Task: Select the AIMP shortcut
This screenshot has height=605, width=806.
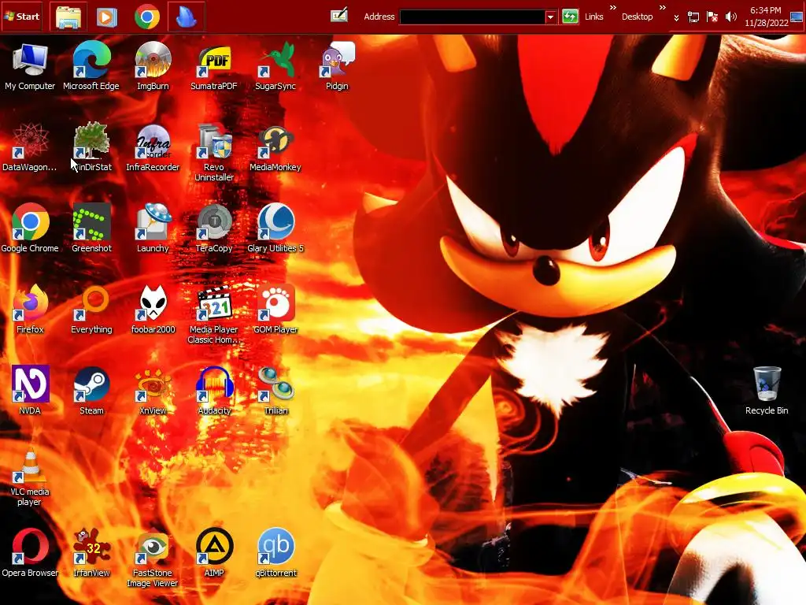Action: coord(214,552)
